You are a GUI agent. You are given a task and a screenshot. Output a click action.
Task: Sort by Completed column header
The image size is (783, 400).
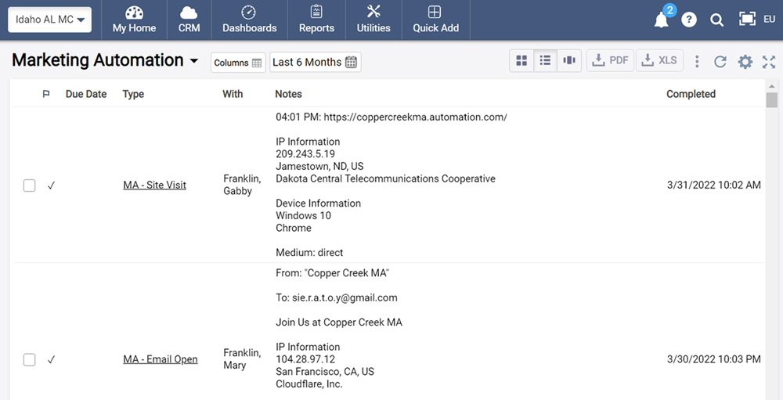tap(691, 94)
